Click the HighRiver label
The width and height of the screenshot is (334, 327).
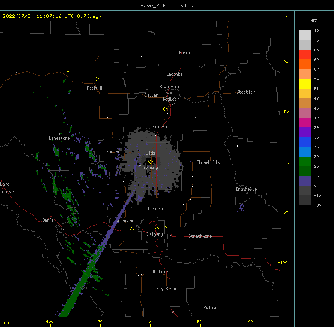point(167,289)
